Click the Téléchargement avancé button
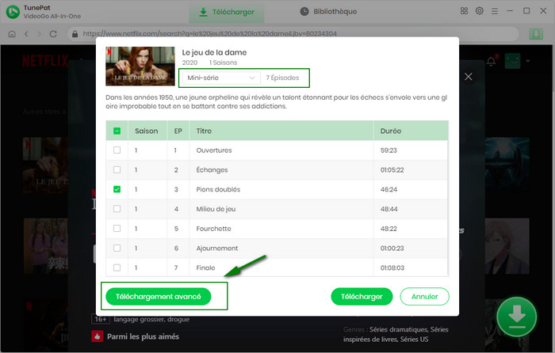 click(x=159, y=297)
